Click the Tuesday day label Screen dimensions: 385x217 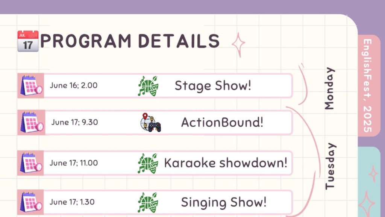330,166
